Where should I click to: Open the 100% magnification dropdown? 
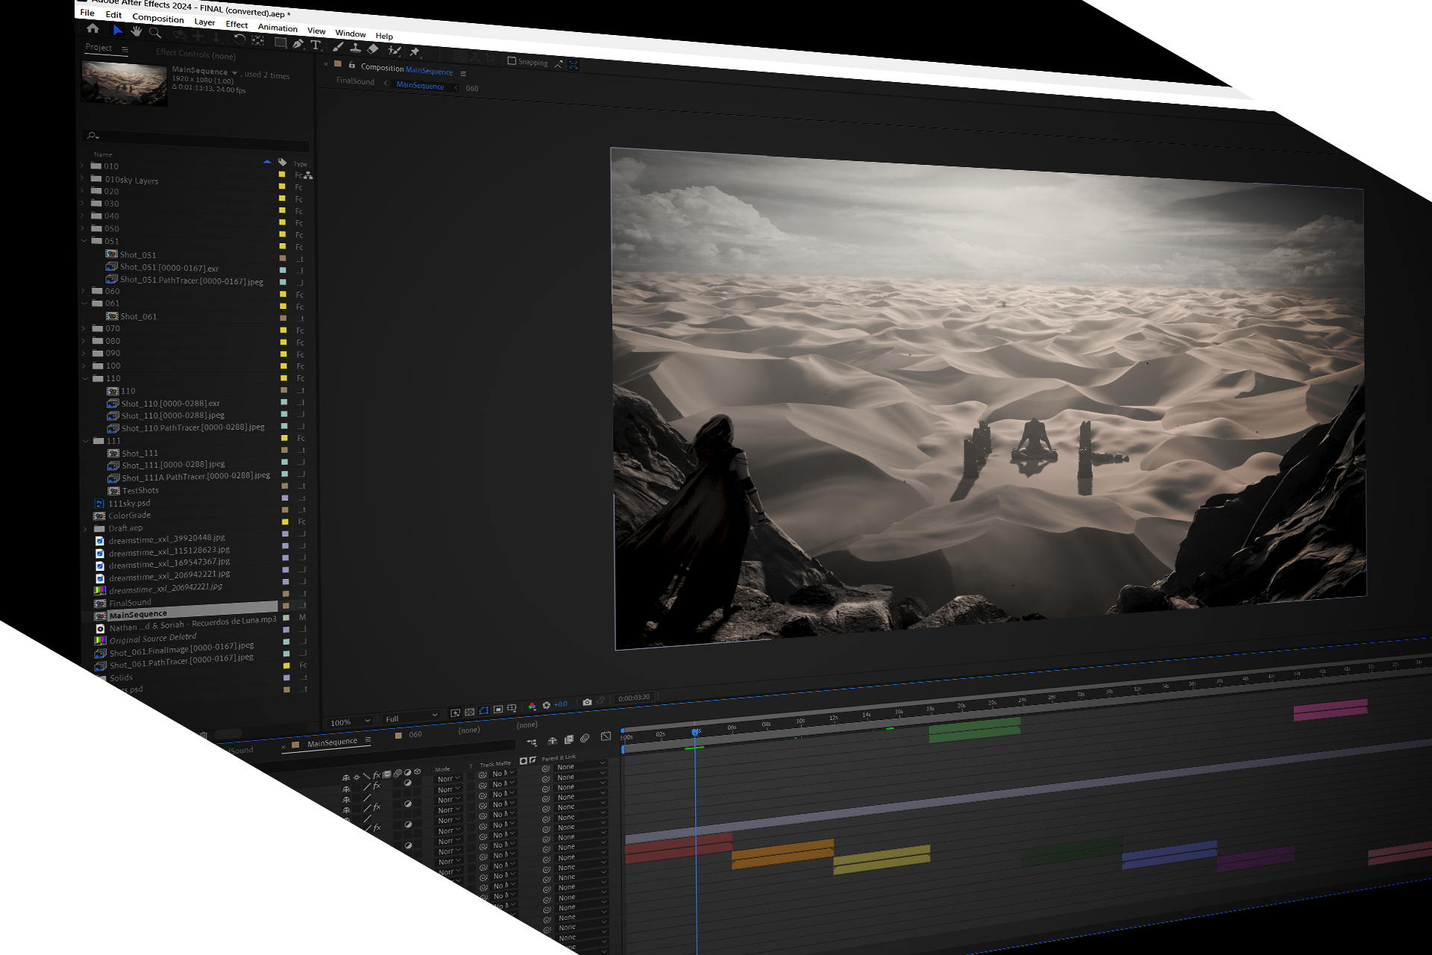tap(349, 722)
